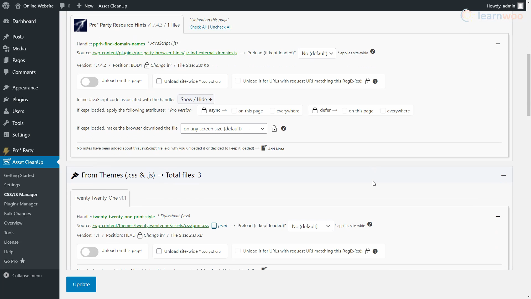Click the page vertical scrollbar thumb
The height and width of the screenshot is (299, 531).
(x=529, y=85)
